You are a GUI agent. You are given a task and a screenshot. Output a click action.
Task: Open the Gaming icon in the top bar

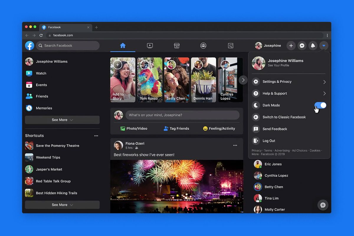[230, 45]
